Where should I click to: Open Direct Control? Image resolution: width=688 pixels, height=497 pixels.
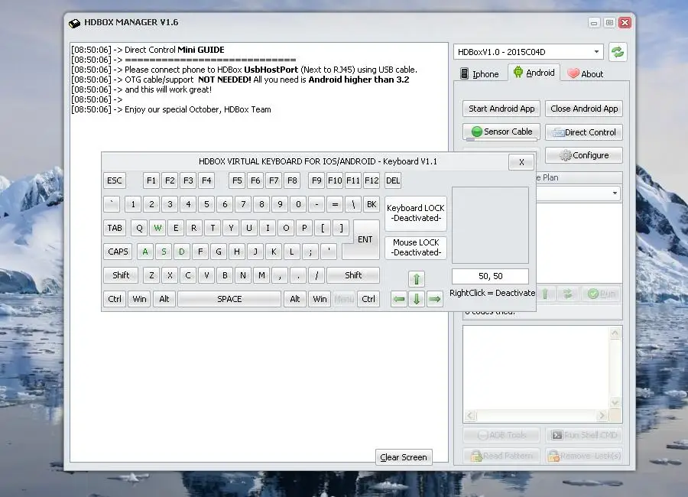[x=583, y=132]
